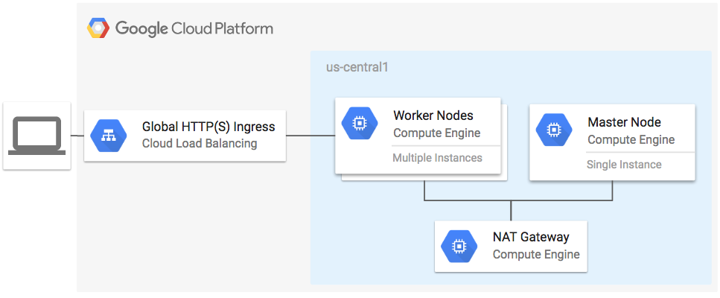Click the Master Node Compute Engine icon
Viewport: 720px width, 298px height.
click(554, 130)
